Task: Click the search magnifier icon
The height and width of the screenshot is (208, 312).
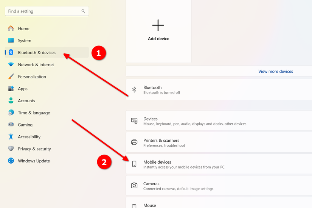Action: tap(83, 11)
